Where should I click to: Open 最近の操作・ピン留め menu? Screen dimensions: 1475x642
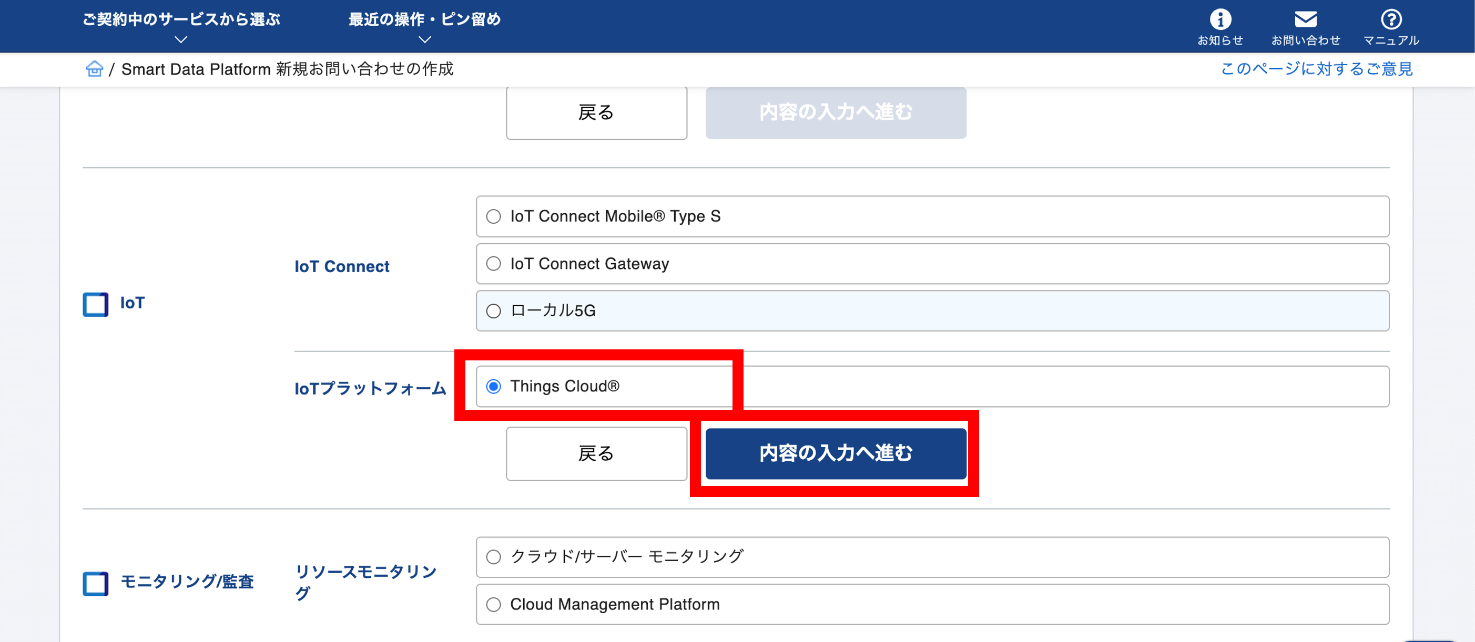tap(424, 19)
